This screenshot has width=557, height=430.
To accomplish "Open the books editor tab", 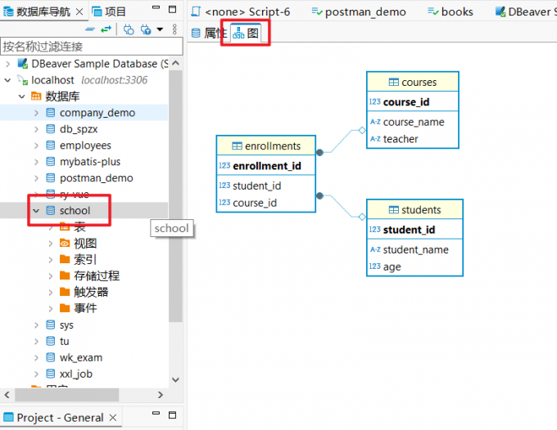I will pyautogui.click(x=451, y=11).
